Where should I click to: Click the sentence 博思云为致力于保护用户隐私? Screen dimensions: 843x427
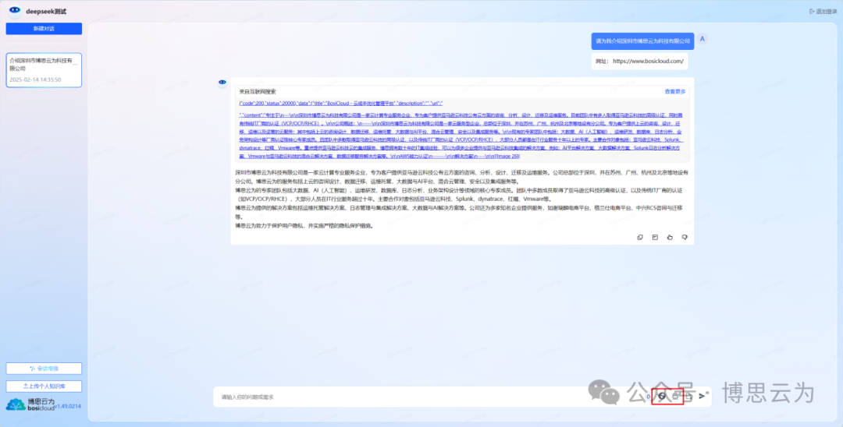point(303,226)
